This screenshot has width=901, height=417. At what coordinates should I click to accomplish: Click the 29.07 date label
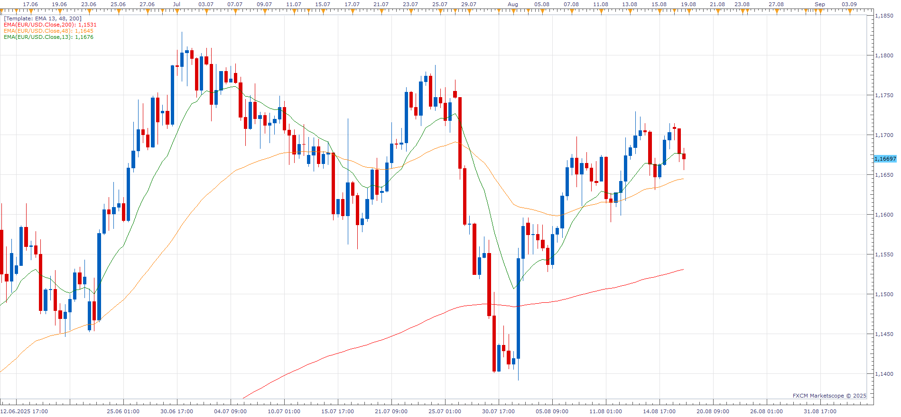pyautogui.click(x=469, y=4)
